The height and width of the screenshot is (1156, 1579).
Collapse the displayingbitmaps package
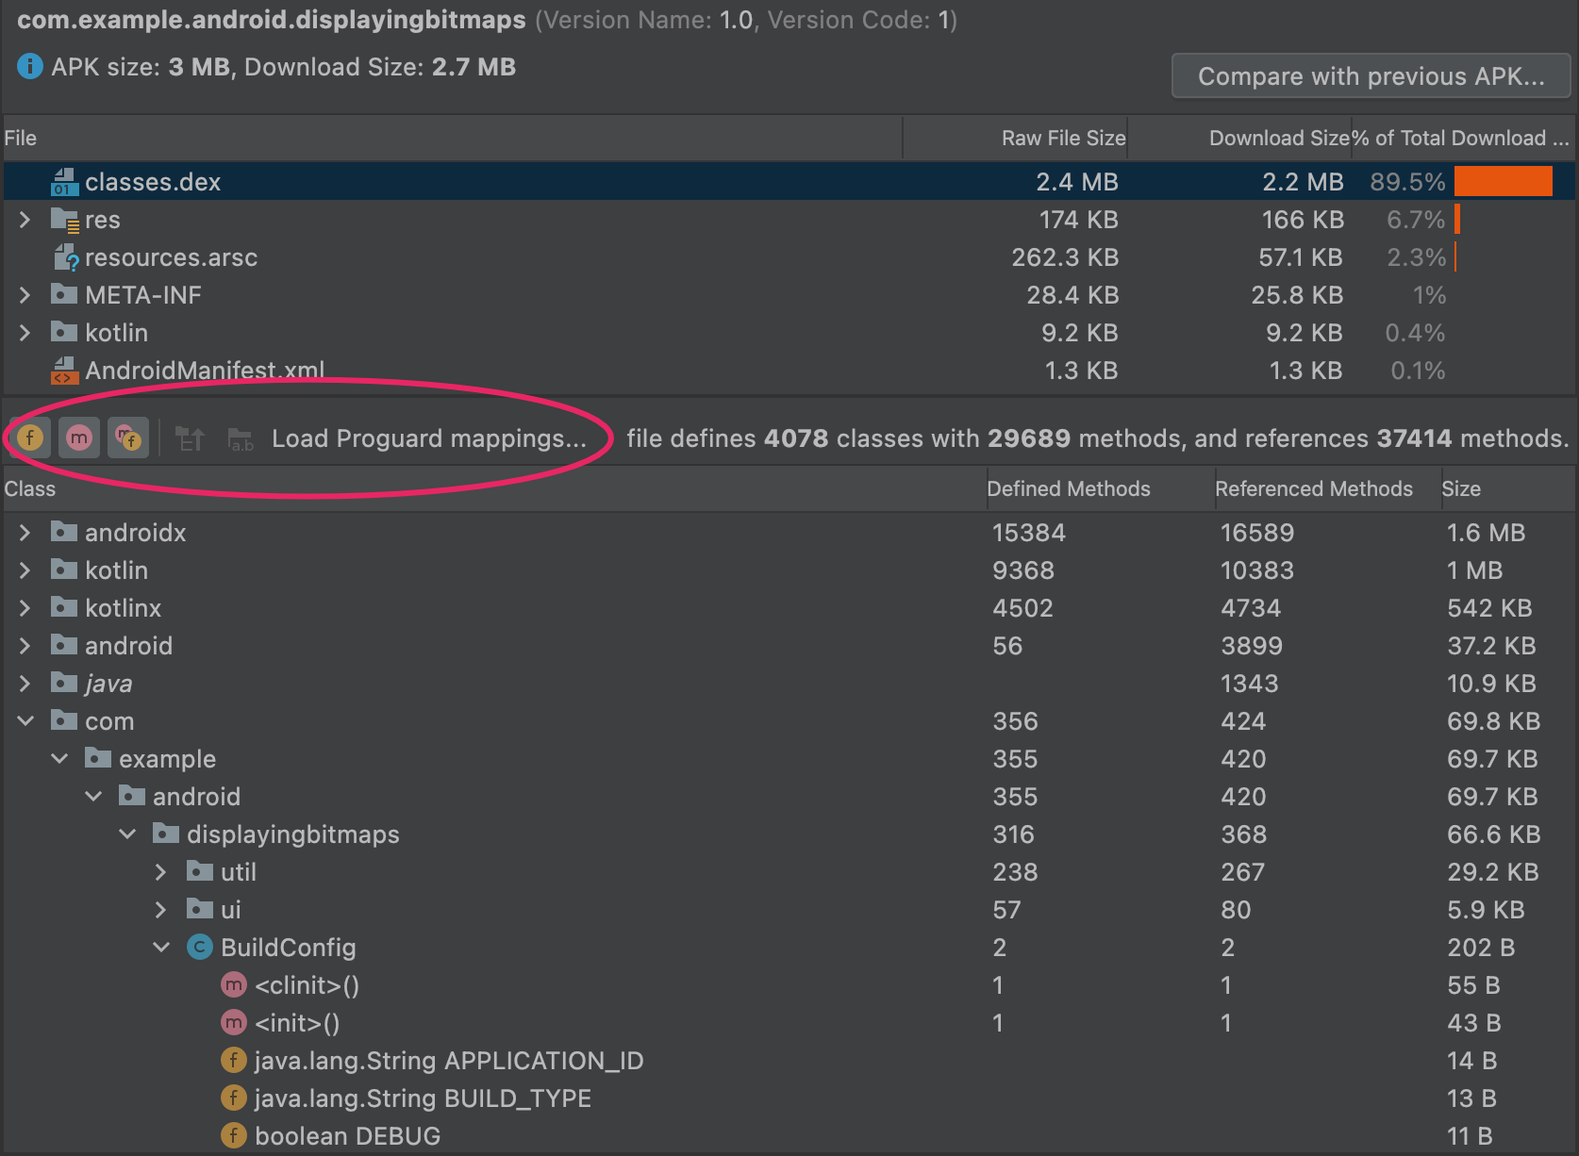[127, 834]
